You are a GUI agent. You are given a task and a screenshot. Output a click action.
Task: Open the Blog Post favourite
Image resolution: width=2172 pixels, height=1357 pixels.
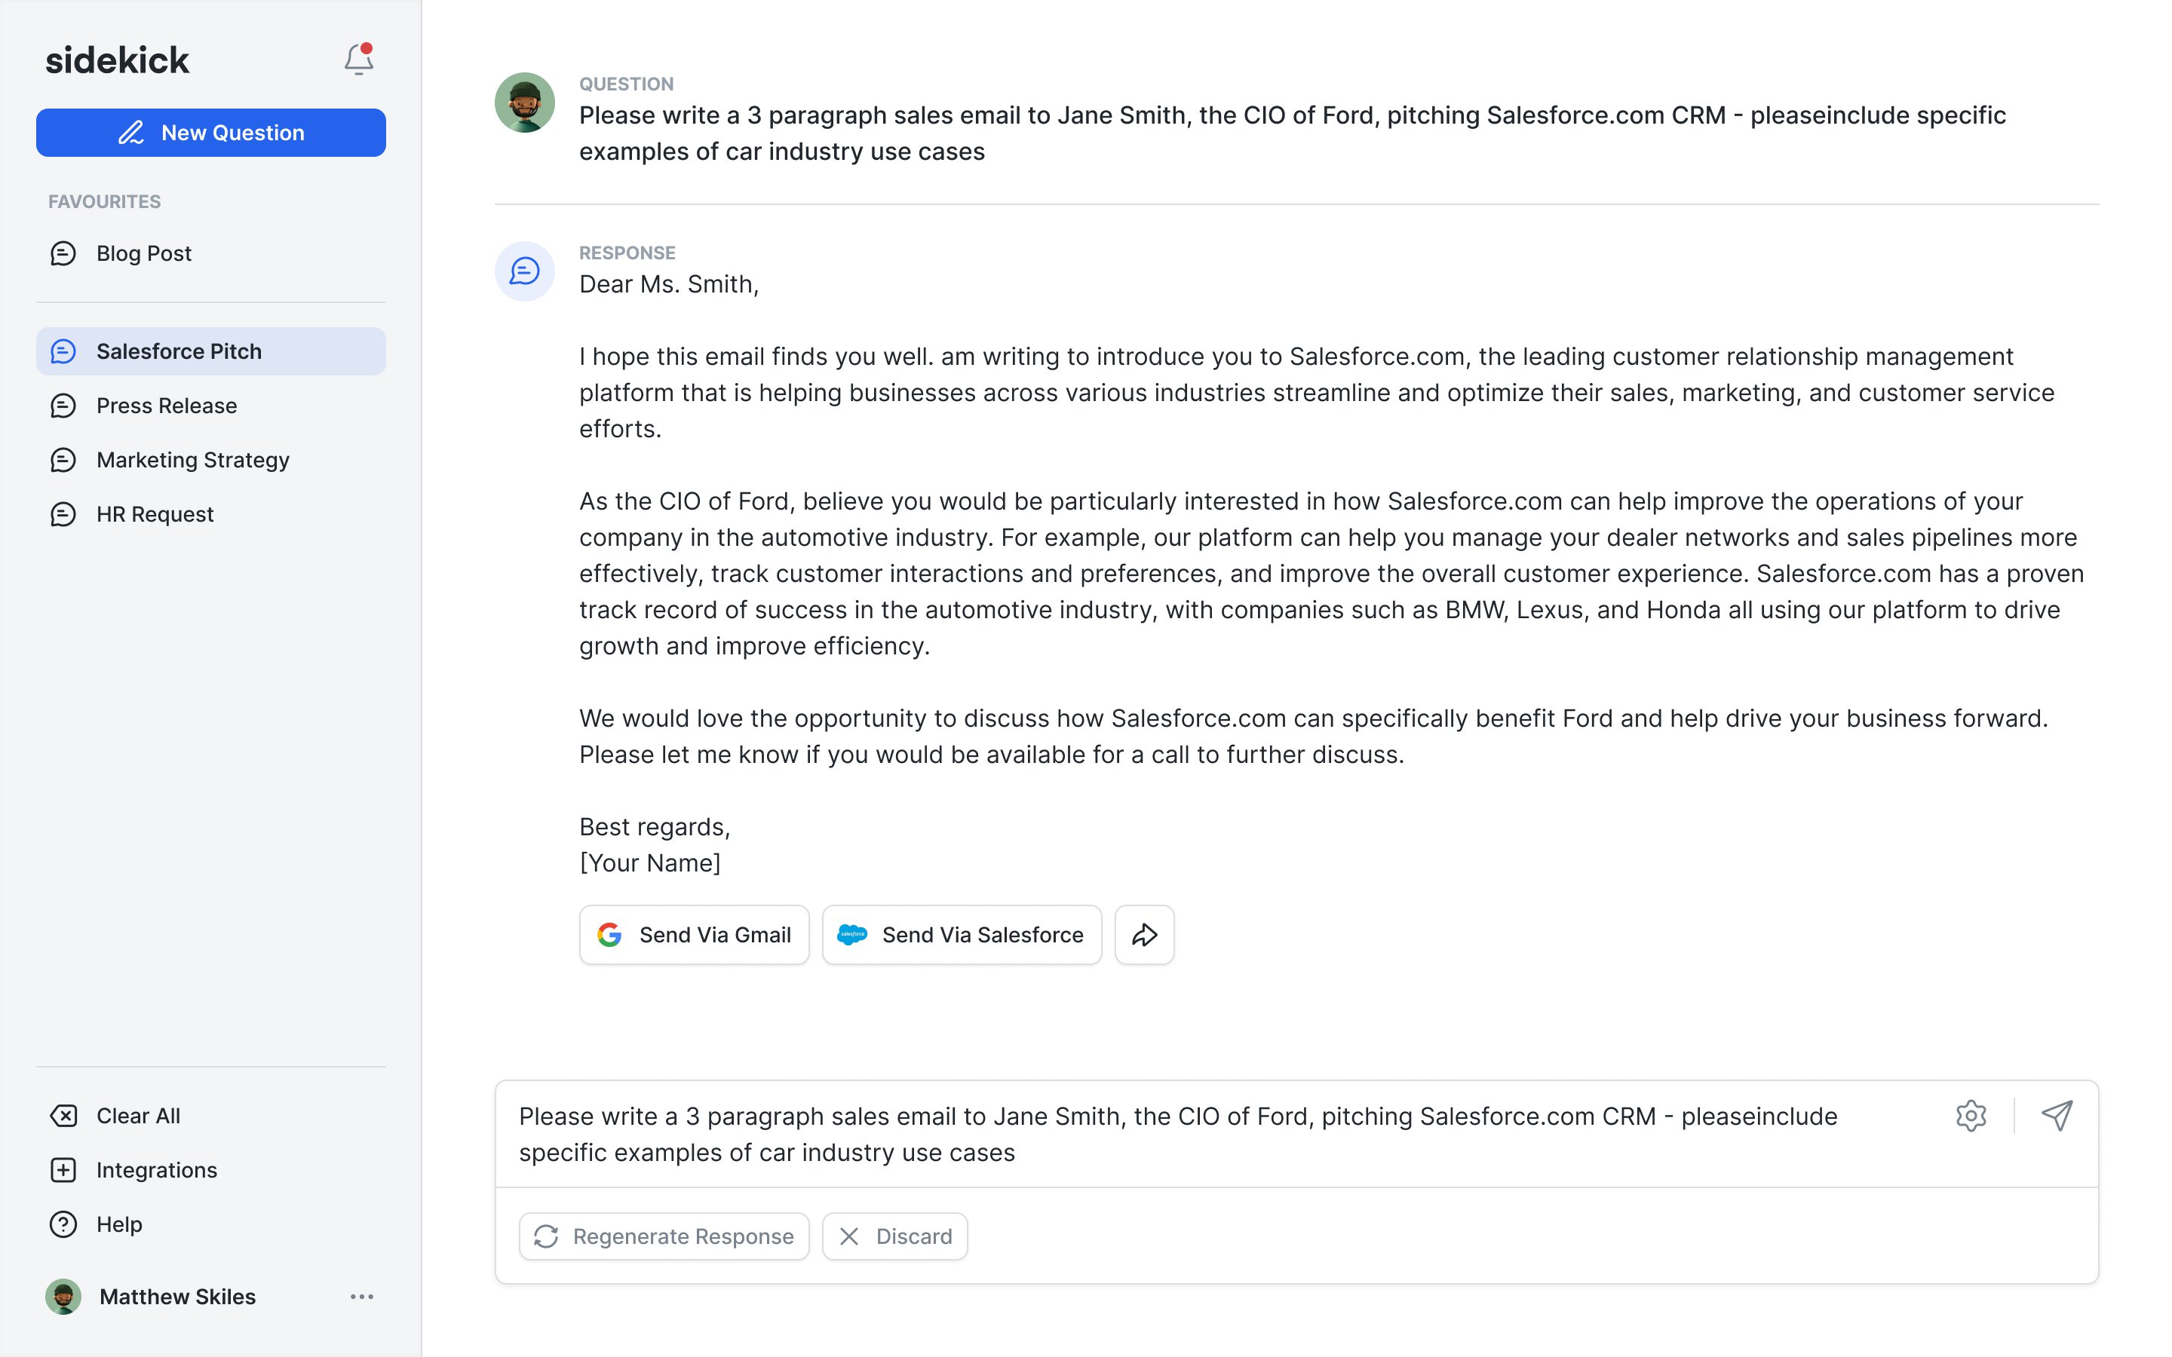point(143,254)
